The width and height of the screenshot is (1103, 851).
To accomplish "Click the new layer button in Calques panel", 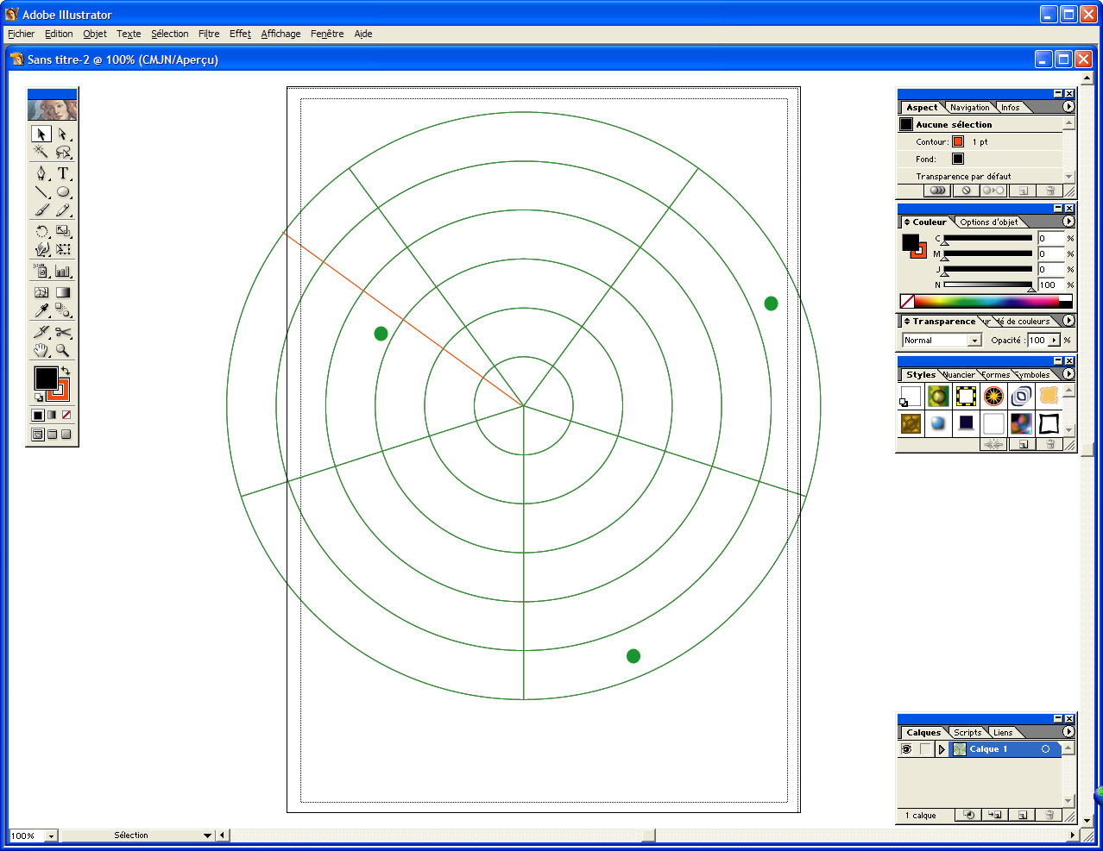I will (x=1022, y=815).
